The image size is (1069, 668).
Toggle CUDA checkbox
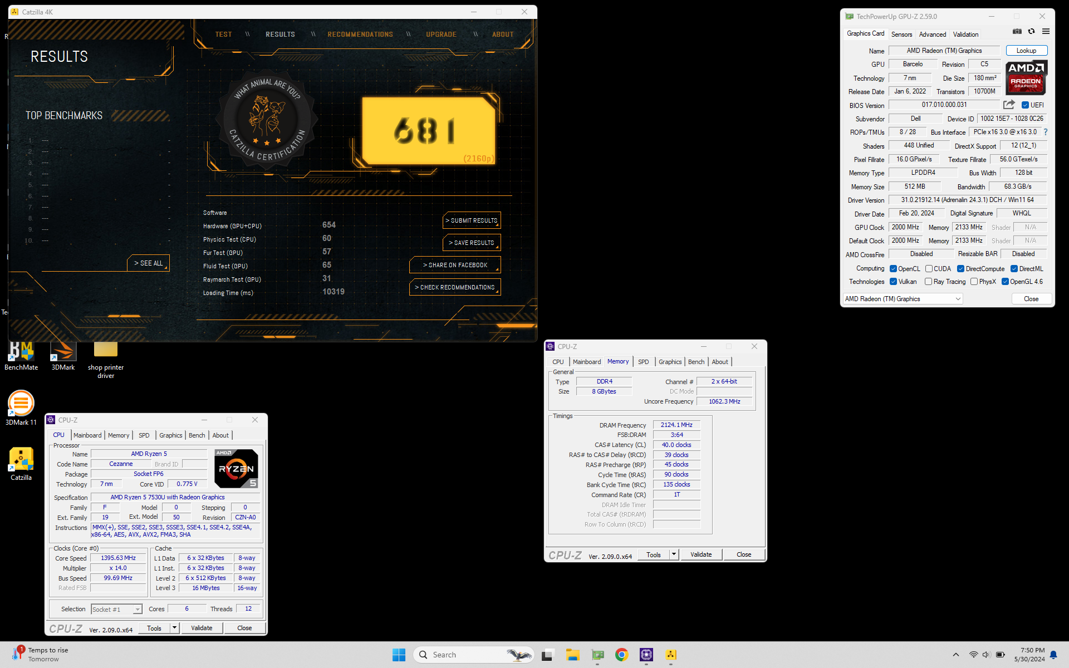(929, 269)
